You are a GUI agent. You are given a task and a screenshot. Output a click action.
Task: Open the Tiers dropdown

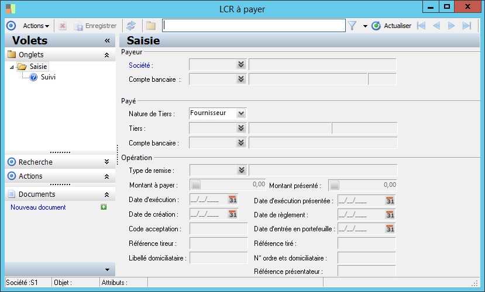click(241, 128)
